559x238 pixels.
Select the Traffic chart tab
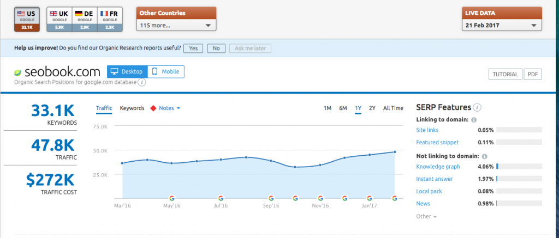[104, 108]
